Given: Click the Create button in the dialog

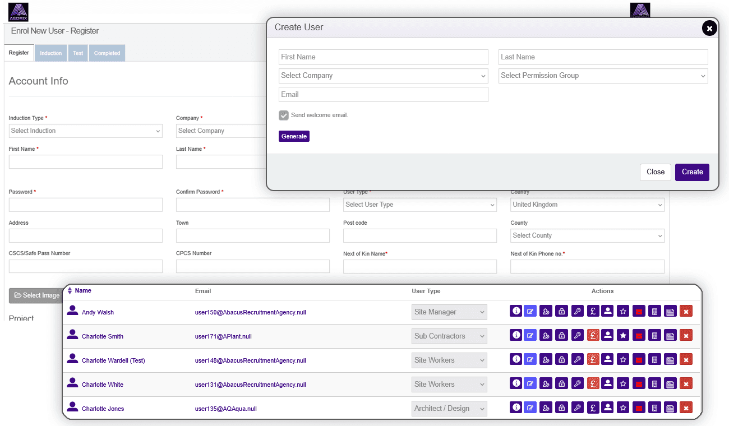Looking at the screenshot, I should [x=692, y=172].
